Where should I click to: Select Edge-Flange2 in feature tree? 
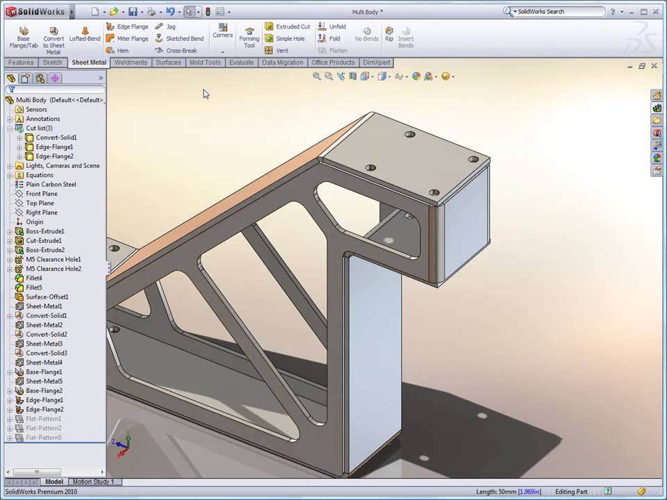click(44, 410)
